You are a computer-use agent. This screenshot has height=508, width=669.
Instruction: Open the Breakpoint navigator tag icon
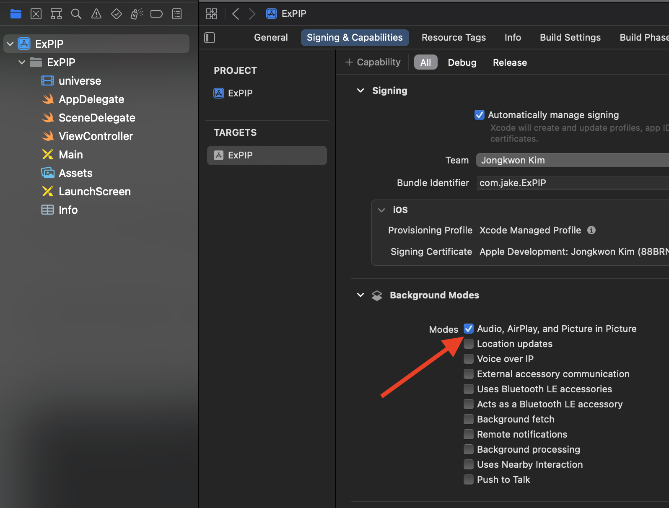[x=156, y=14]
